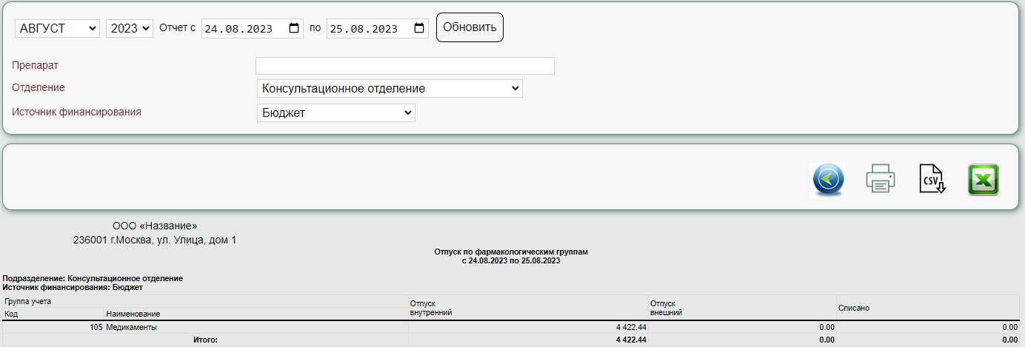Export report using the CSV icon
The image size is (1025, 347).
click(932, 180)
